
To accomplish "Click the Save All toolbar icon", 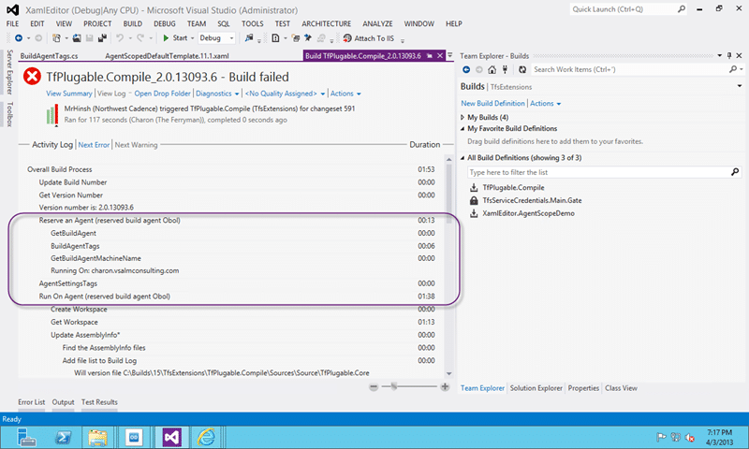I will click(102, 38).
